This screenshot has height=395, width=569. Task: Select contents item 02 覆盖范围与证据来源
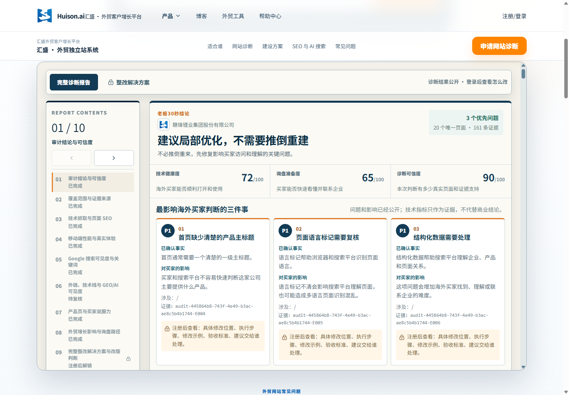[93, 202]
